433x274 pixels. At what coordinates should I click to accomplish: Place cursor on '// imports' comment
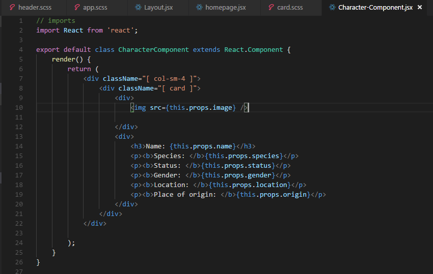[x=56, y=21]
